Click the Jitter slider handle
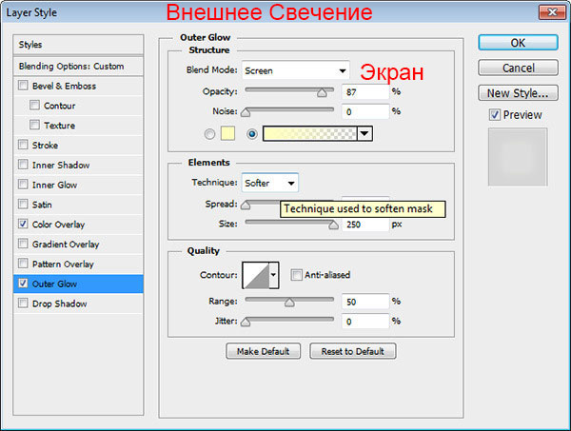Viewport: 571px width, 431px height. [x=246, y=322]
